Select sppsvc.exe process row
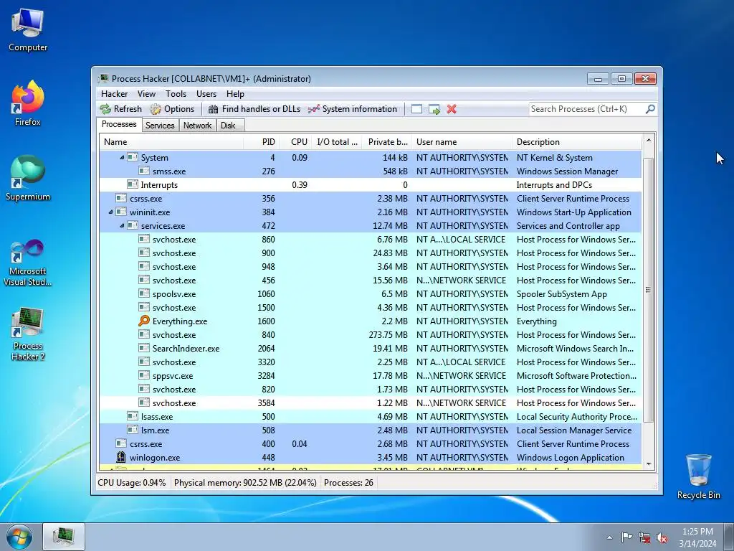This screenshot has height=551, width=734. pos(371,376)
